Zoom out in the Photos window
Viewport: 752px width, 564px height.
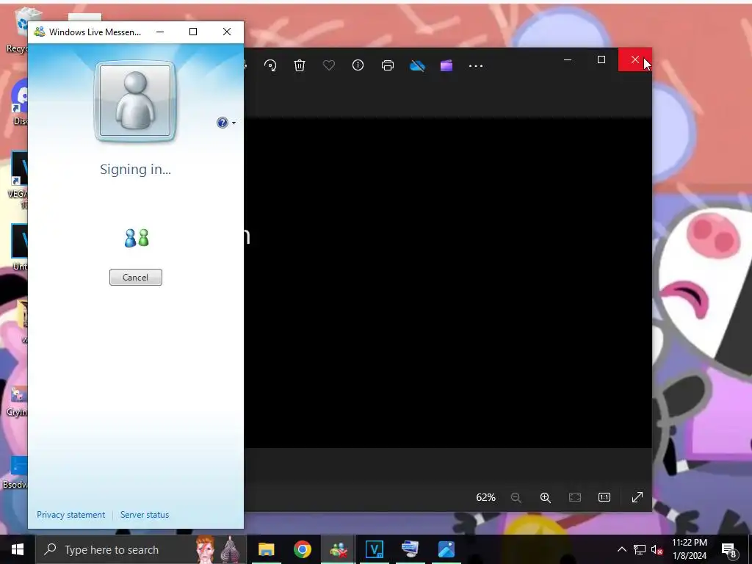tap(516, 497)
